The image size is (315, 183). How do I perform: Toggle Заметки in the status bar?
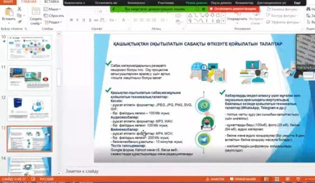click(215, 179)
